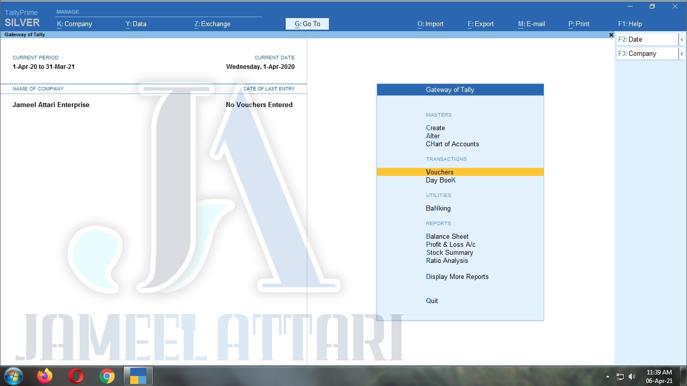
Task: Close the Gateway of Tally panel
Action: [x=611, y=35]
